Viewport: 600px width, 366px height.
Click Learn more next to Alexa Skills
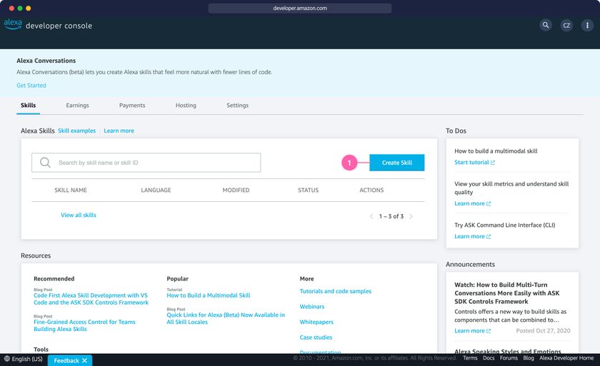point(119,131)
